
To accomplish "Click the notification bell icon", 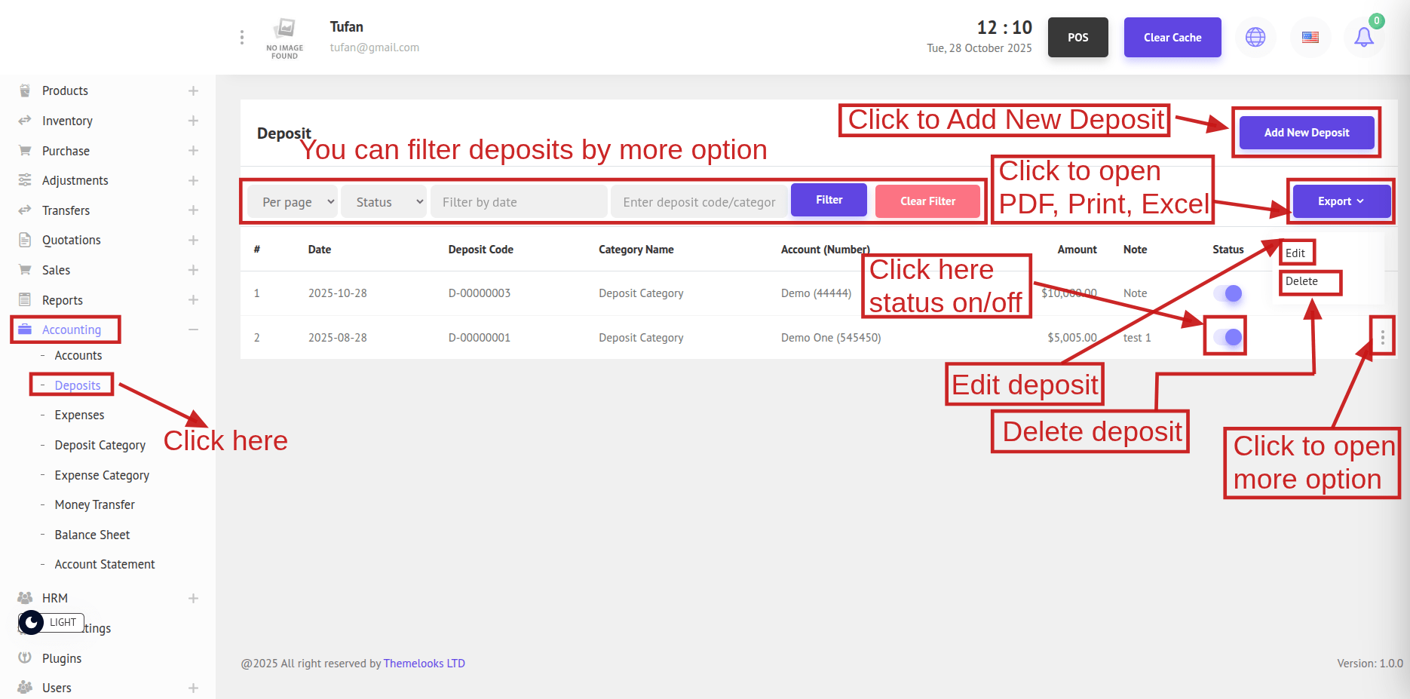I will point(1363,37).
